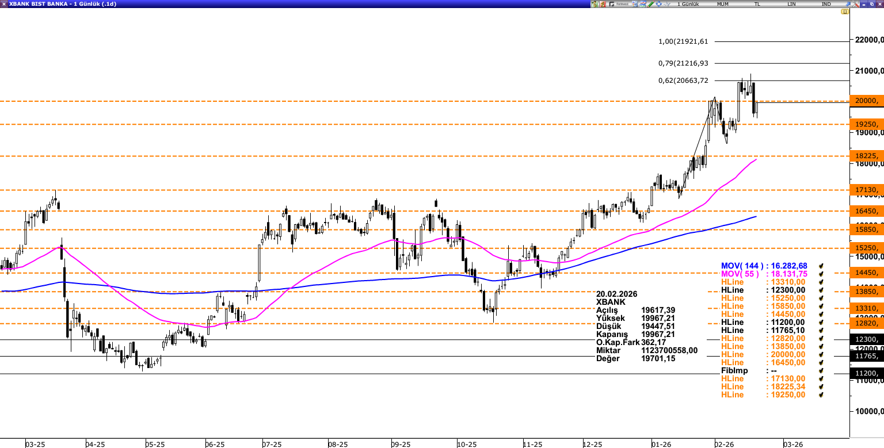Screen dimensions: 884x448
Task: Toggle the MOV(144) indicator checkmark
Action: coord(821,266)
